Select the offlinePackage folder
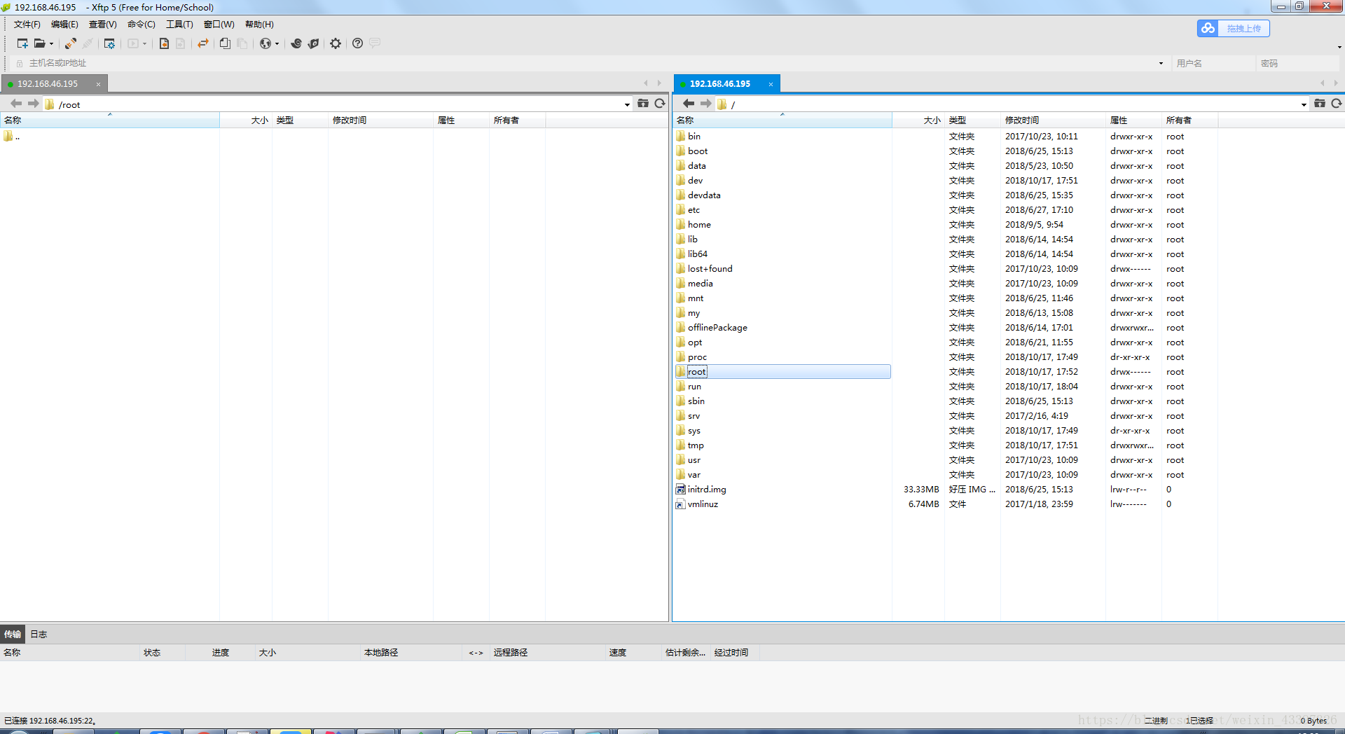 click(712, 328)
